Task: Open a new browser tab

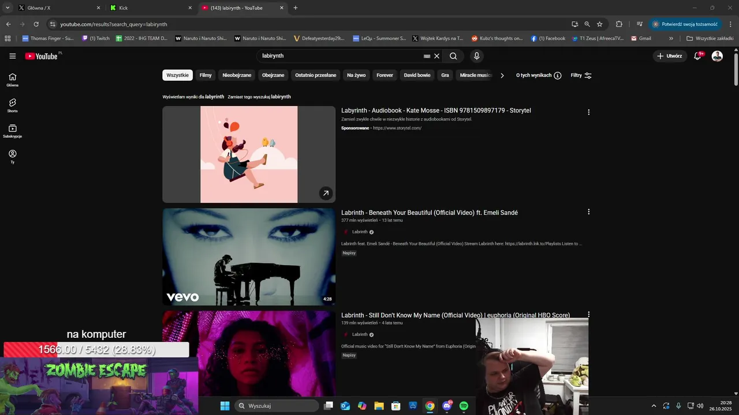Action: [x=296, y=8]
